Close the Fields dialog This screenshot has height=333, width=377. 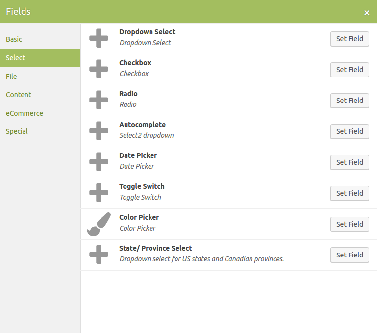[367, 13]
